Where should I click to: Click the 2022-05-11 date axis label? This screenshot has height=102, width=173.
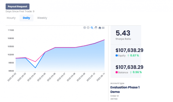tap(101, 77)
